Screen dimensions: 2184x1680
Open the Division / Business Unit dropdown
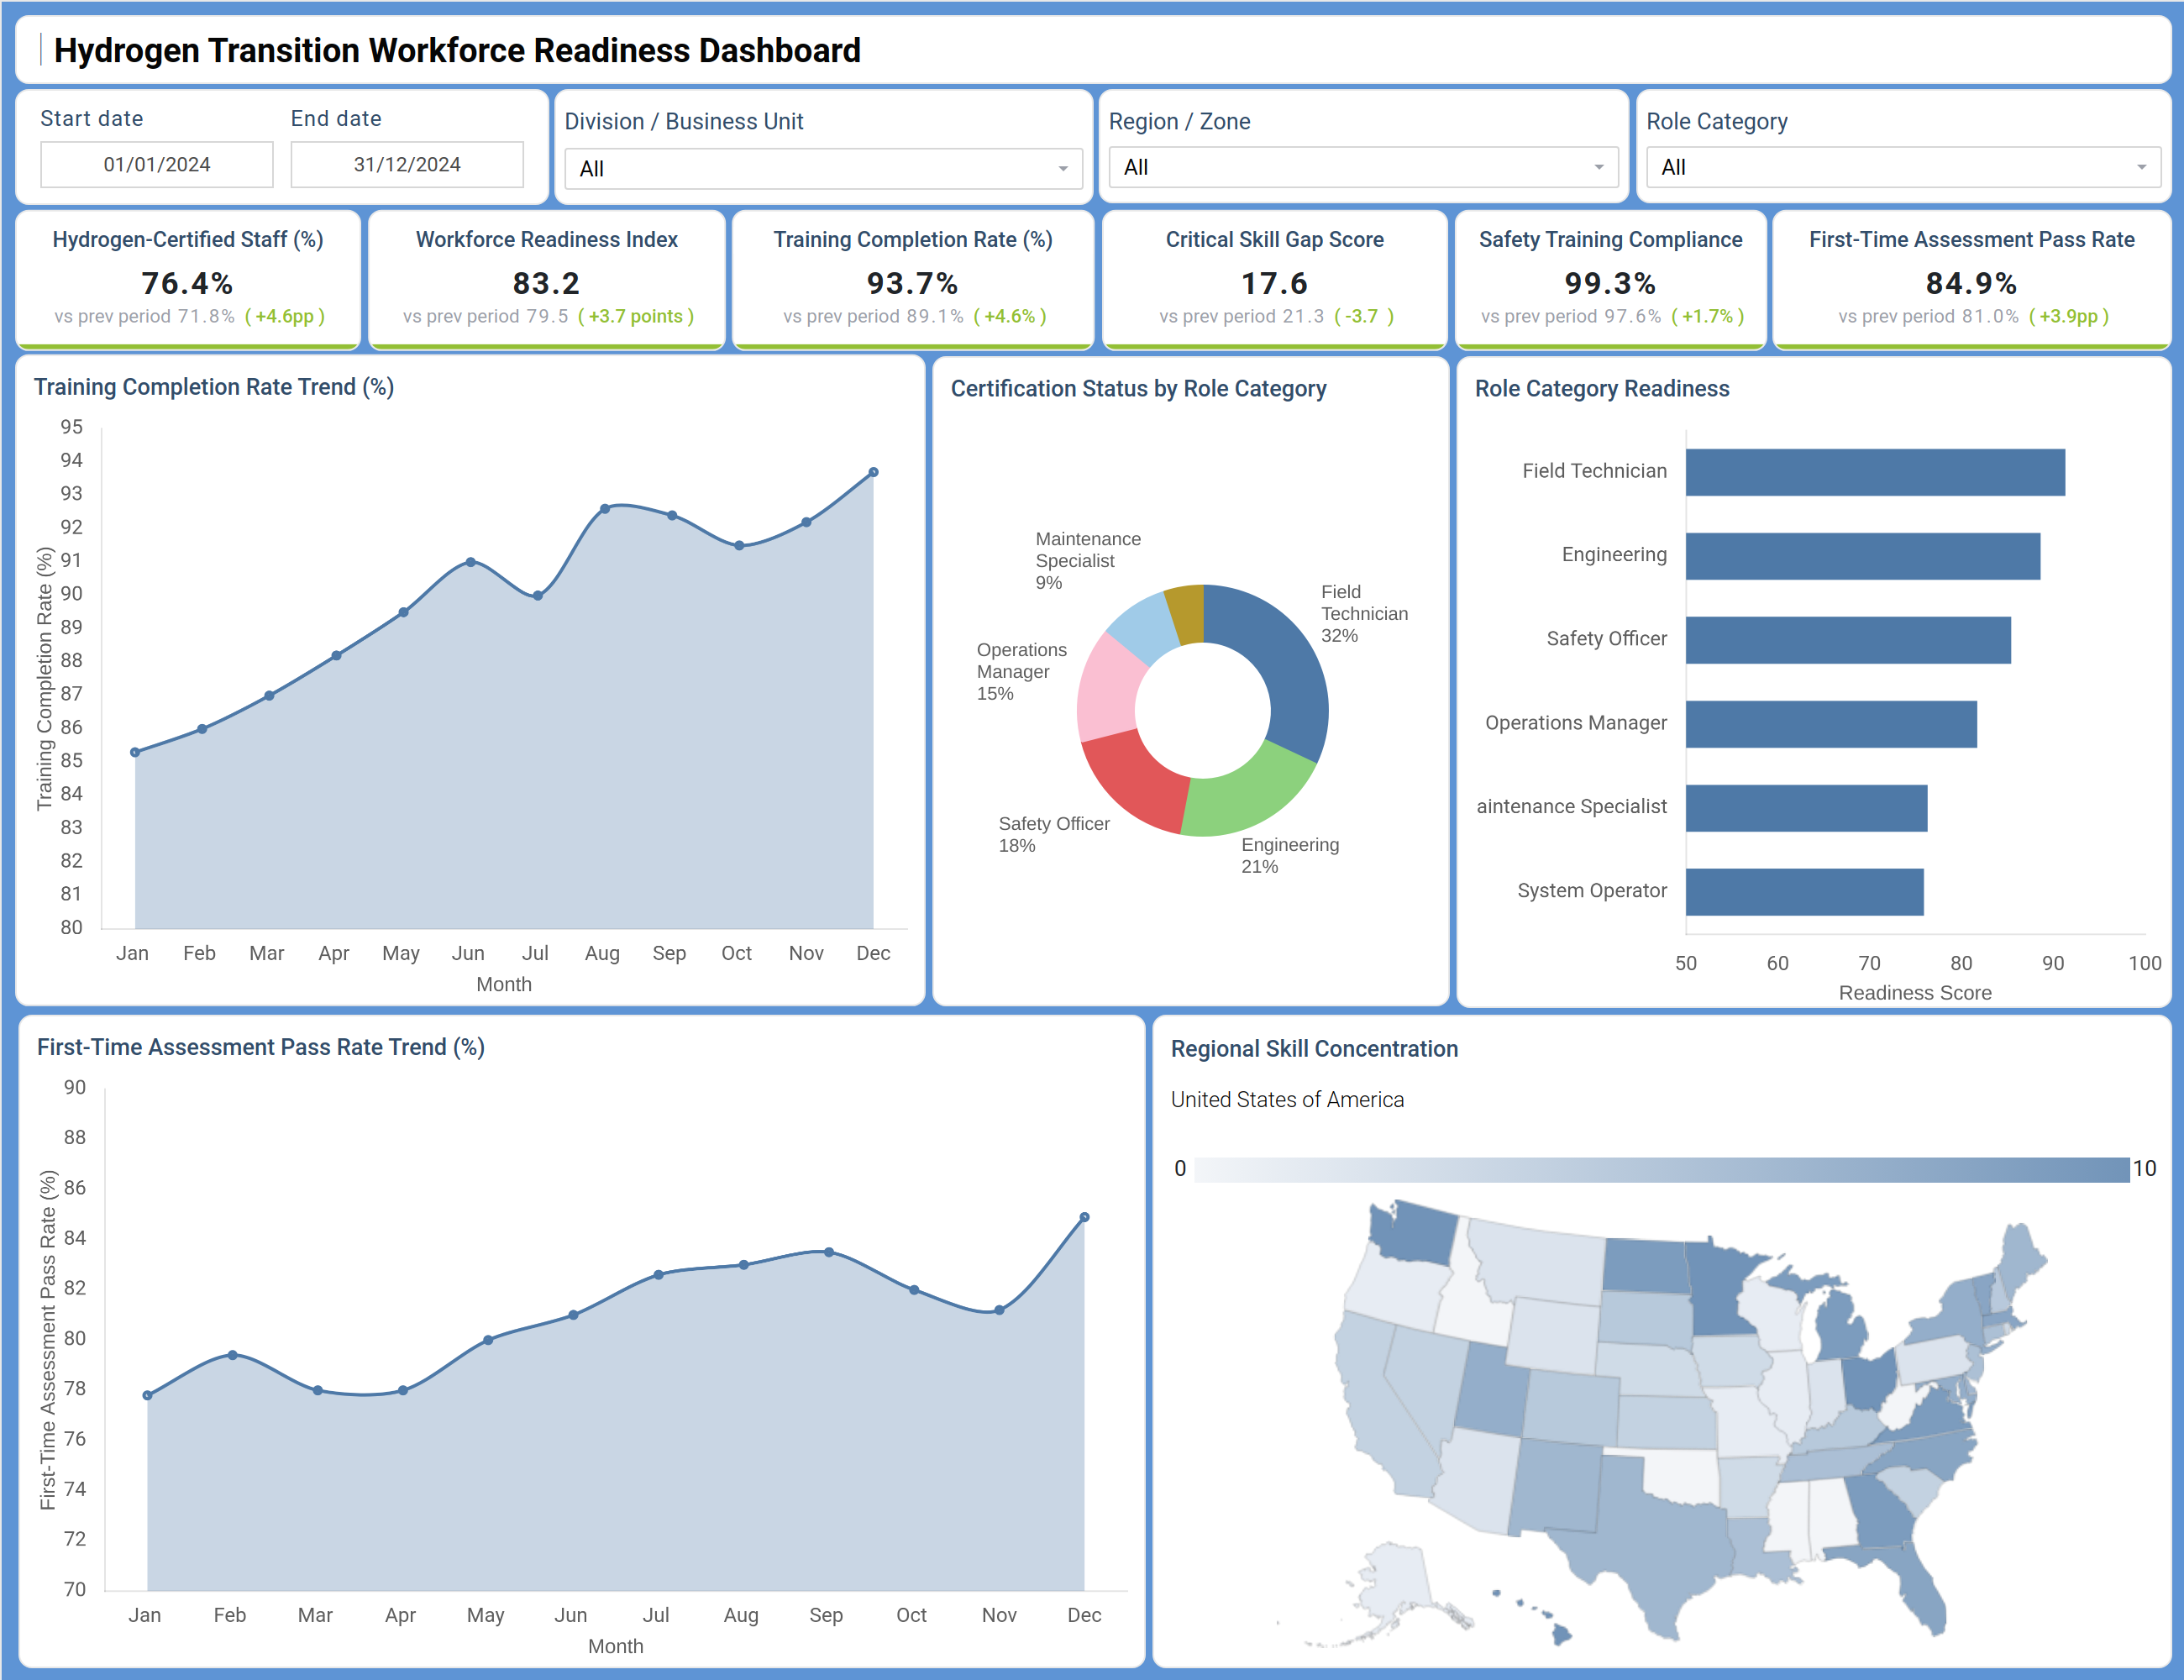point(823,168)
